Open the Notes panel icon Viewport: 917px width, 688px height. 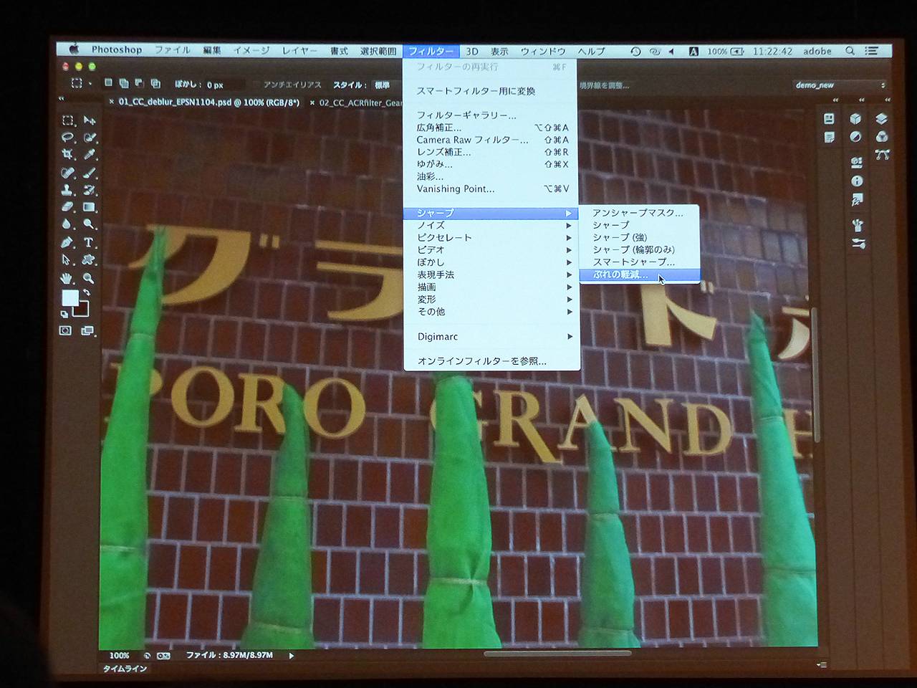click(x=829, y=137)
